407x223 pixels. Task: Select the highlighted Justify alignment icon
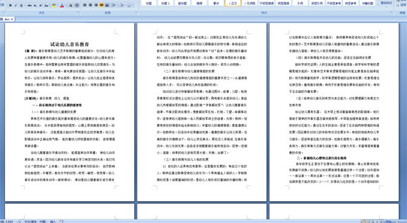point(101,5)
